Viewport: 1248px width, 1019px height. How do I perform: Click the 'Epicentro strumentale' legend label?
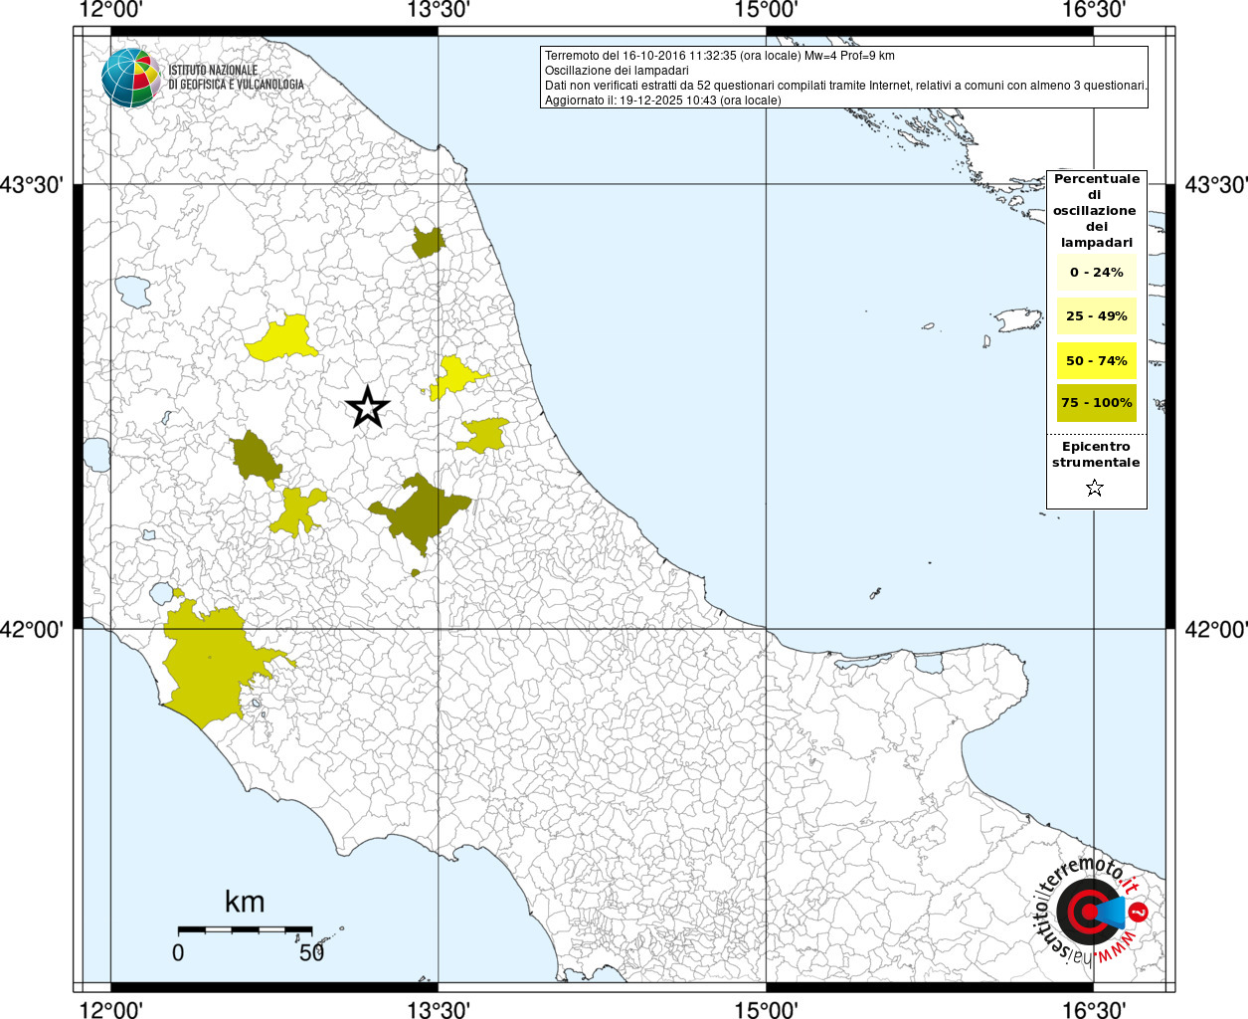pyautogui.click(x=1096, y=455)
